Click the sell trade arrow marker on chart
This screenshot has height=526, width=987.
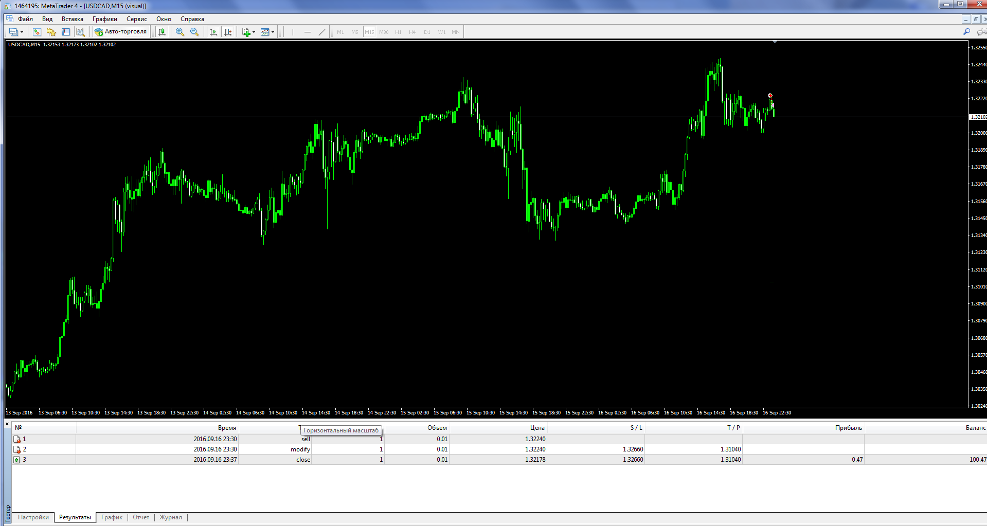[770, 95]
